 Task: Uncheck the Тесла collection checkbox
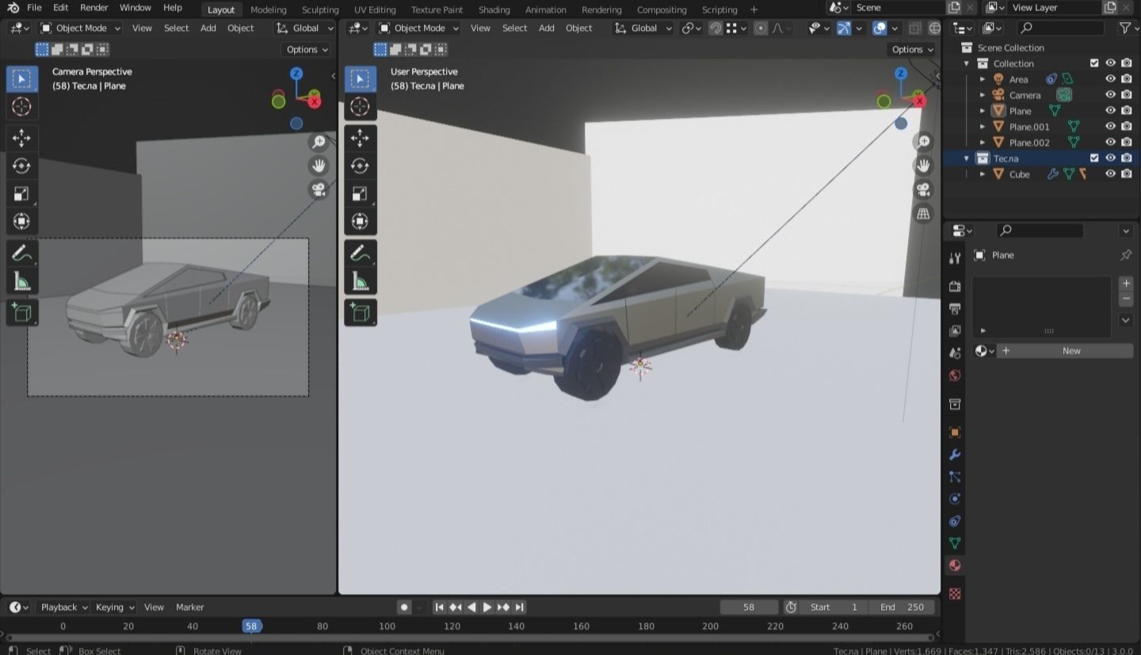click(1094, 158)
